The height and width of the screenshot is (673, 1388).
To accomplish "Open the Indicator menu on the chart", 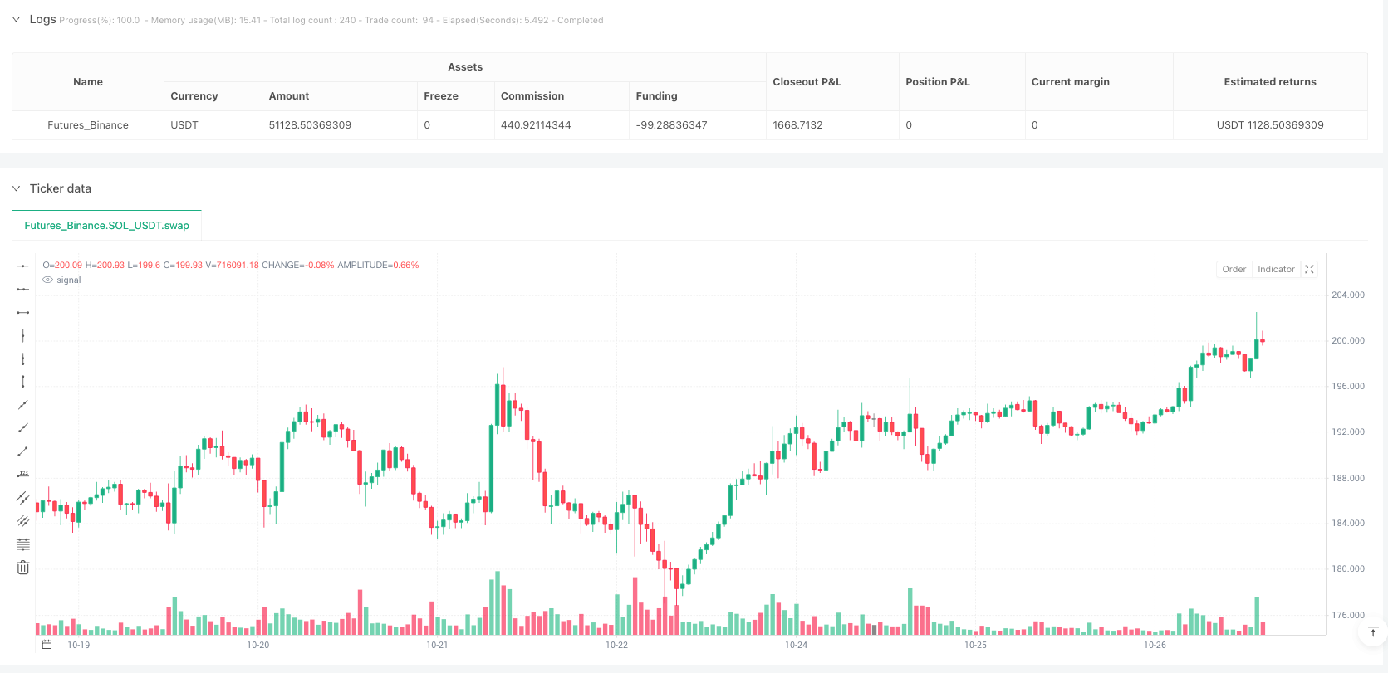I will [x=1275, y=269].
